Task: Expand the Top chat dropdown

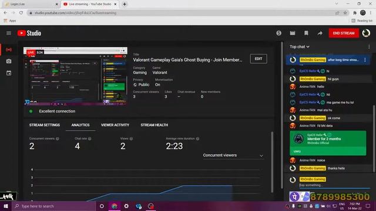Action: [x=300, y=47]
